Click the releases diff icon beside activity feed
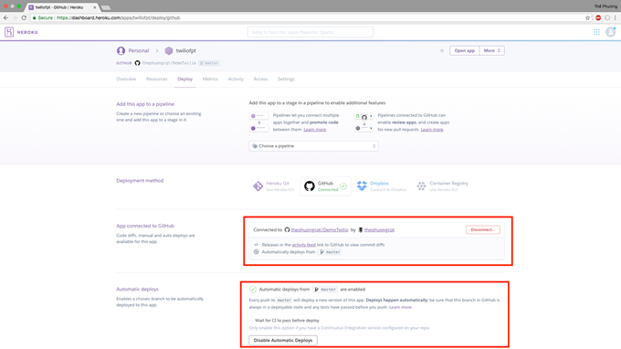 click(x=257, y=245)
